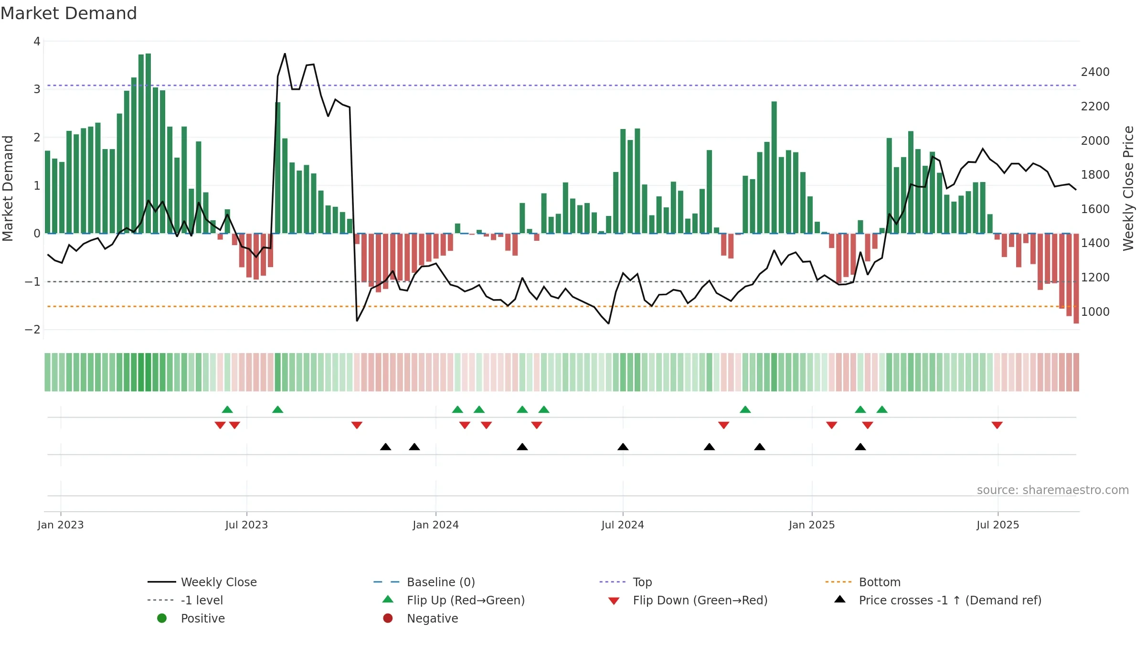
Task: Click the Jan 2025 x-axis label
Action: point(812,525)
